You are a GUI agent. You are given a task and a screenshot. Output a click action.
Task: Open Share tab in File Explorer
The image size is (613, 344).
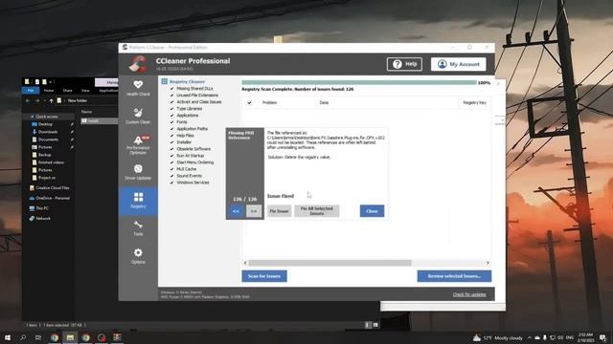pos(67,91)
